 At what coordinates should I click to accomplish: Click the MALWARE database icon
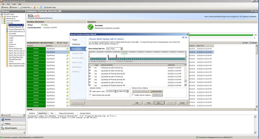[7, 34]
